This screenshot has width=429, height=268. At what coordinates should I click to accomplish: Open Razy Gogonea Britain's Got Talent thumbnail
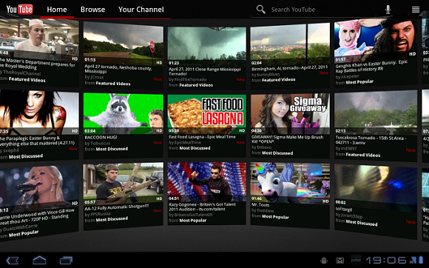[207, 182]
